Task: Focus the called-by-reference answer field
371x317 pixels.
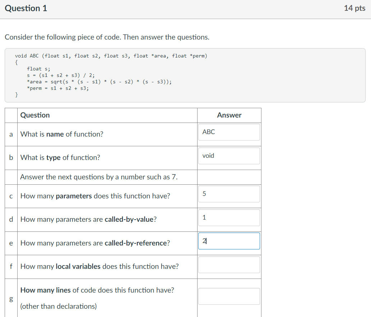Action: click(229, 241)
